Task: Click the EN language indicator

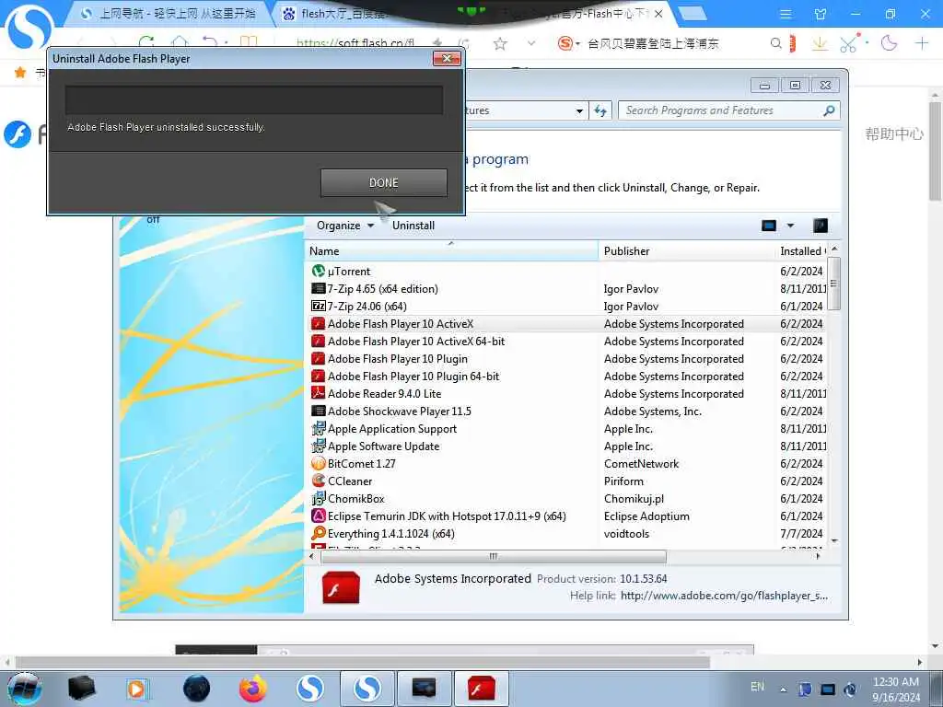Action: [758, 687]
